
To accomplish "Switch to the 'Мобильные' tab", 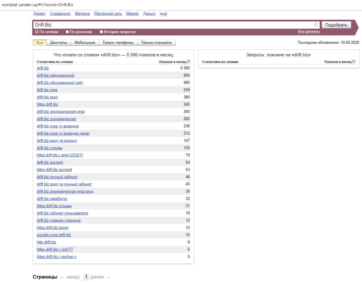I will tap(85, 43).
